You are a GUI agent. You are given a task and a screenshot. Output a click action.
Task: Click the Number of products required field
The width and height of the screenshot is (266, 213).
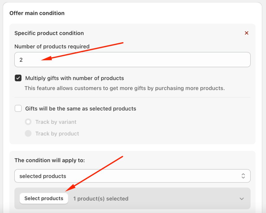132,60
